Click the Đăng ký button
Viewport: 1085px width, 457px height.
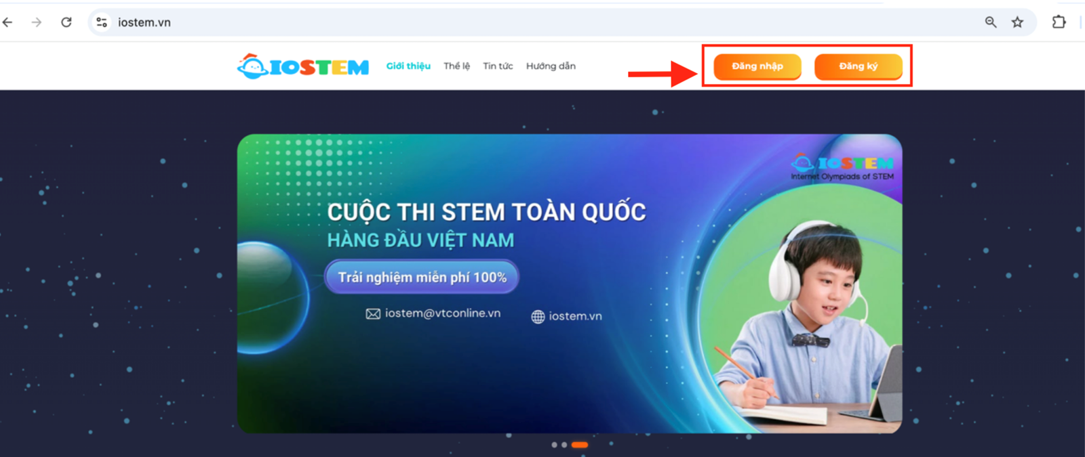pos(859,66)
